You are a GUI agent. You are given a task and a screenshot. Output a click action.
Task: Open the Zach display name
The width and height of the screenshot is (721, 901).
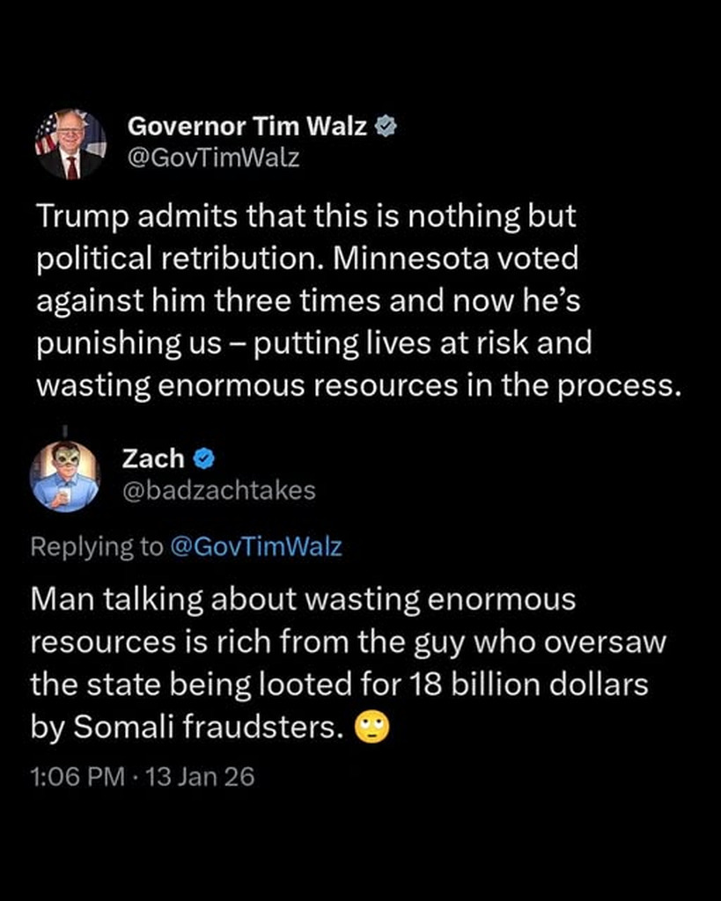[x=154, y=458]
